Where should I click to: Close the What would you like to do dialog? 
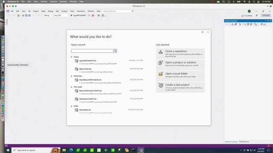[208, 32]
